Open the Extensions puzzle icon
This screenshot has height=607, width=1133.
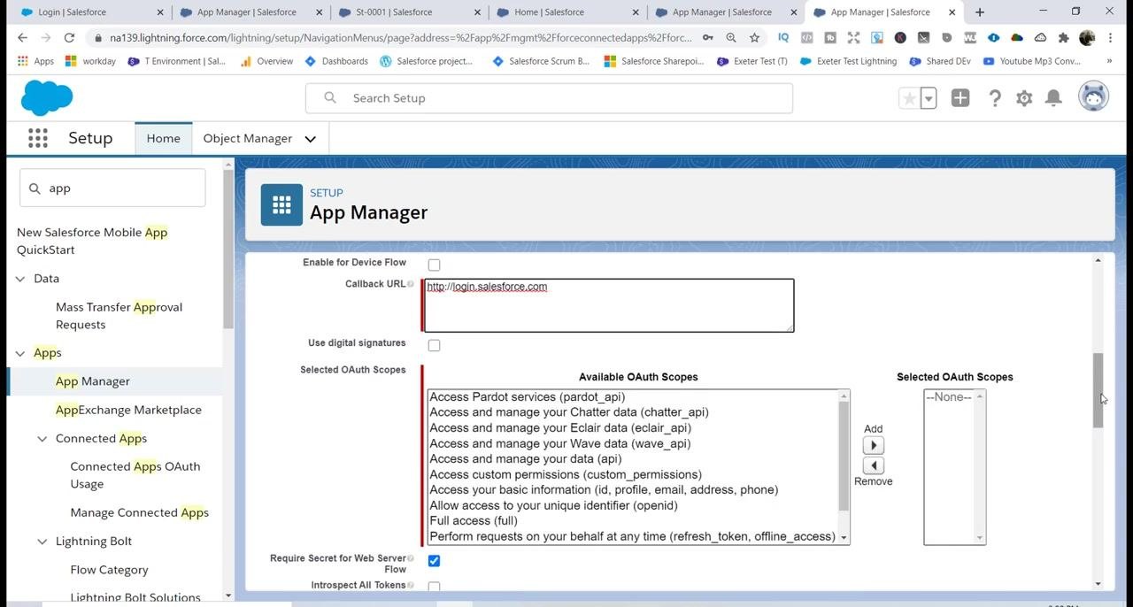[x=1063, y=38]
